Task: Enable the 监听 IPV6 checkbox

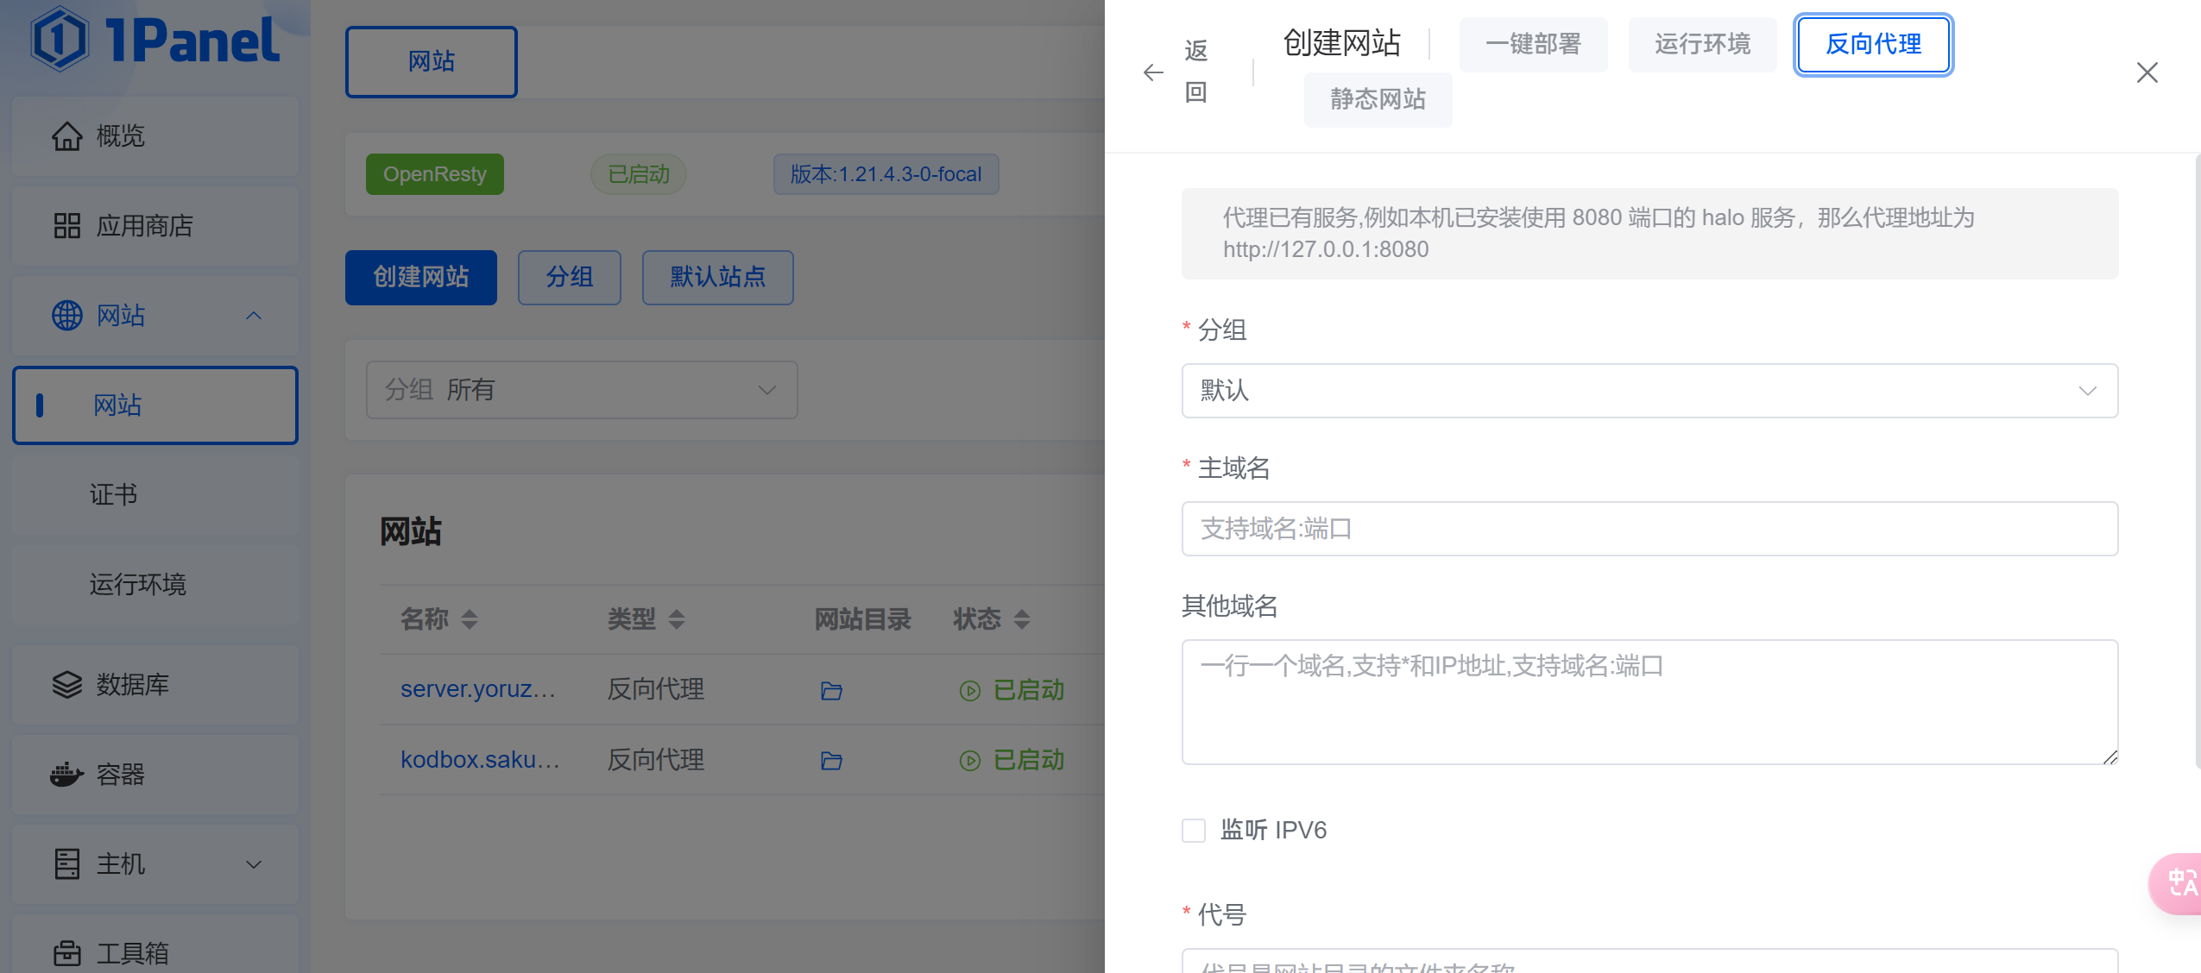Action: point(1194,831)
